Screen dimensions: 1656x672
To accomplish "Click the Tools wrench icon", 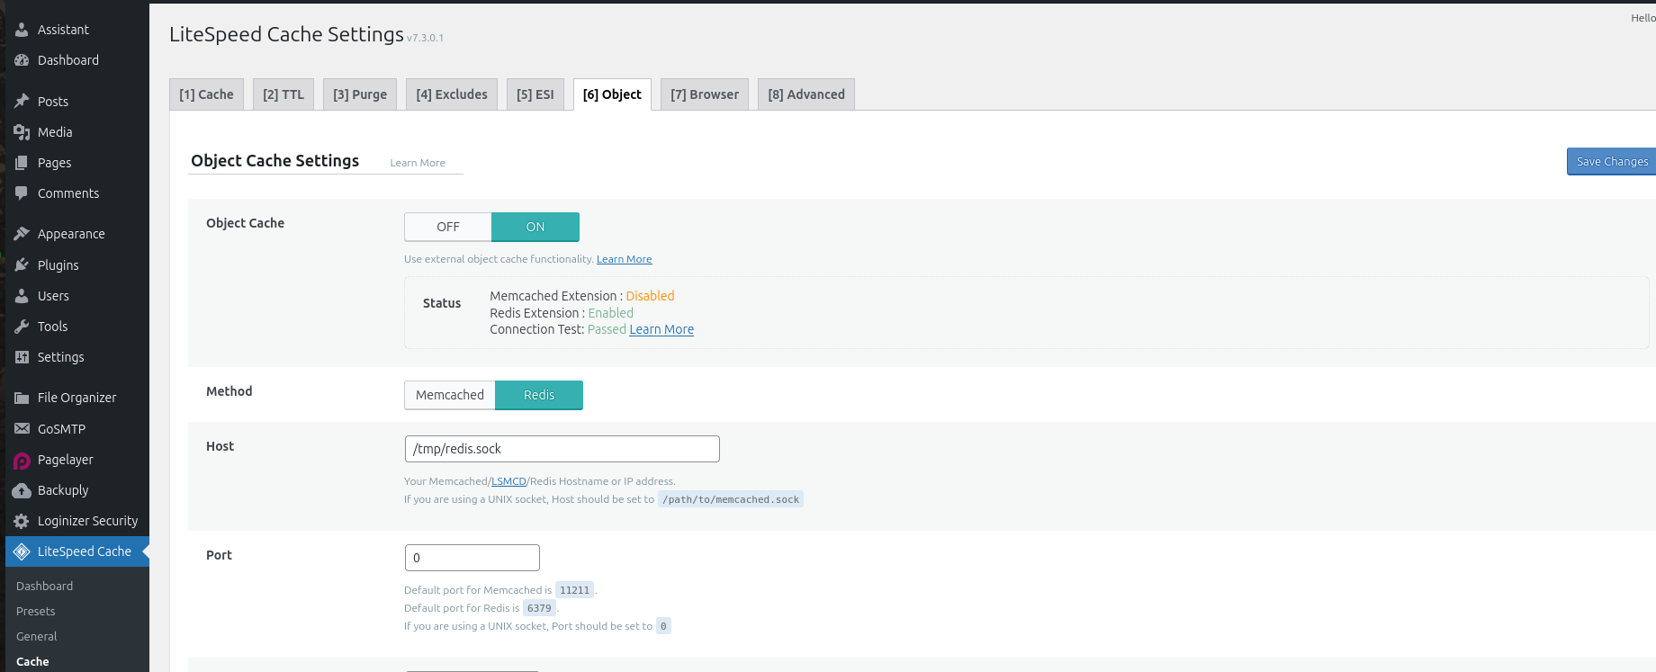I will tap(22, 327).
